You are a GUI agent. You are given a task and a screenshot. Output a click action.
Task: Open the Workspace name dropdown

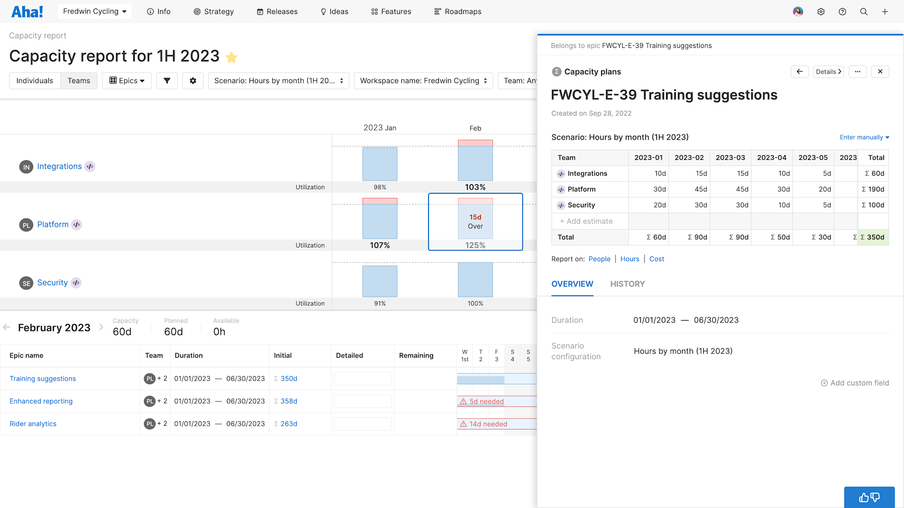[x=423, y=80]
